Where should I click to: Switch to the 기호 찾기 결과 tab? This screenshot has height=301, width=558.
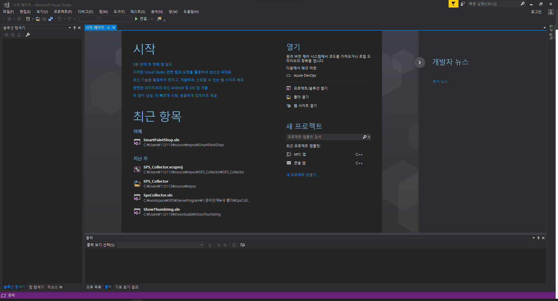(127, 287)
